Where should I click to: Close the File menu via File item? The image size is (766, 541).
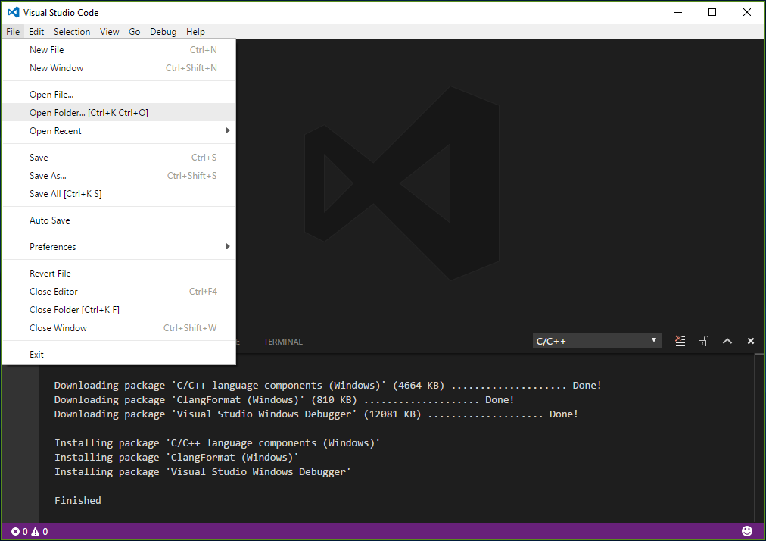[x=13, y=32]
